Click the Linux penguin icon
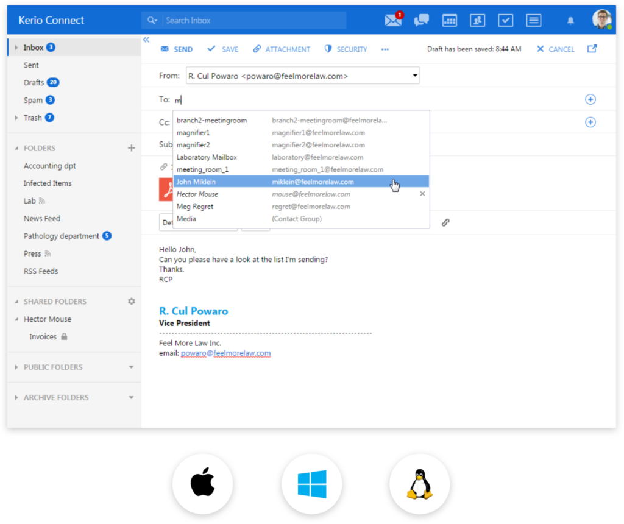 [419, 484]
